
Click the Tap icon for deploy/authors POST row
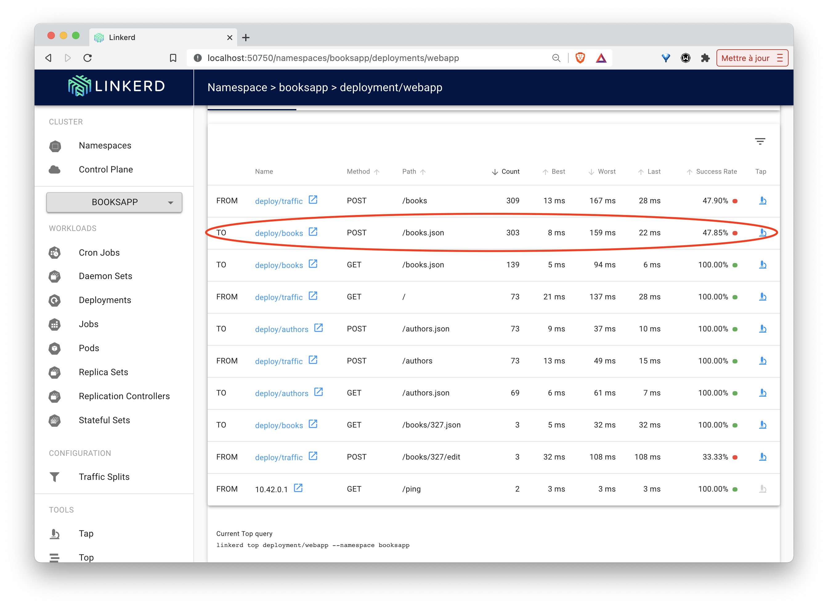click(762, 328)
